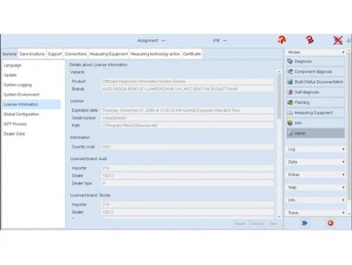The height and width of the screenshot is (265, 352).
Task: Click the Diagnosis mode label
Action: pyautogui.click(x=303, y=61)
